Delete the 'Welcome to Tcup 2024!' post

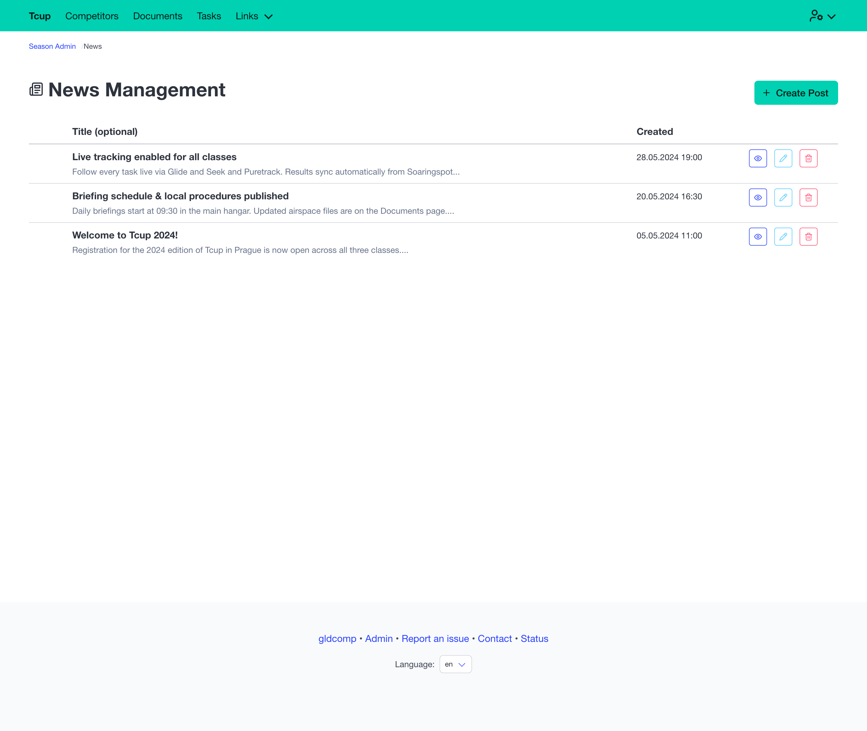(808, 237)
